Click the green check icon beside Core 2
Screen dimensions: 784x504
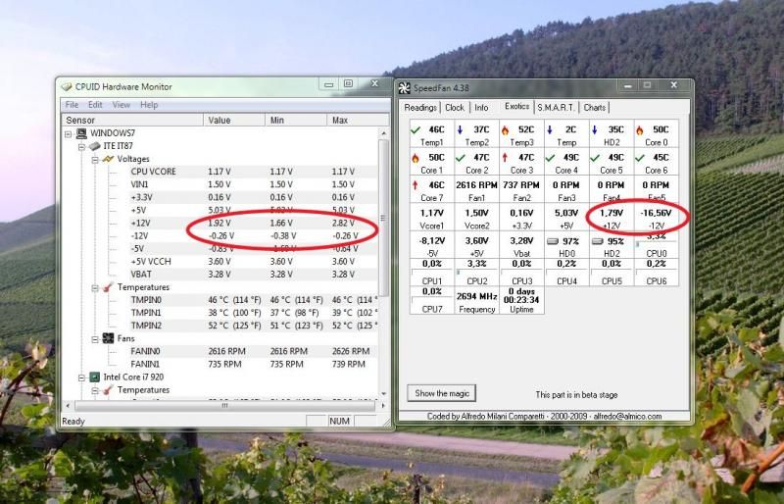[x=460, y=158]
